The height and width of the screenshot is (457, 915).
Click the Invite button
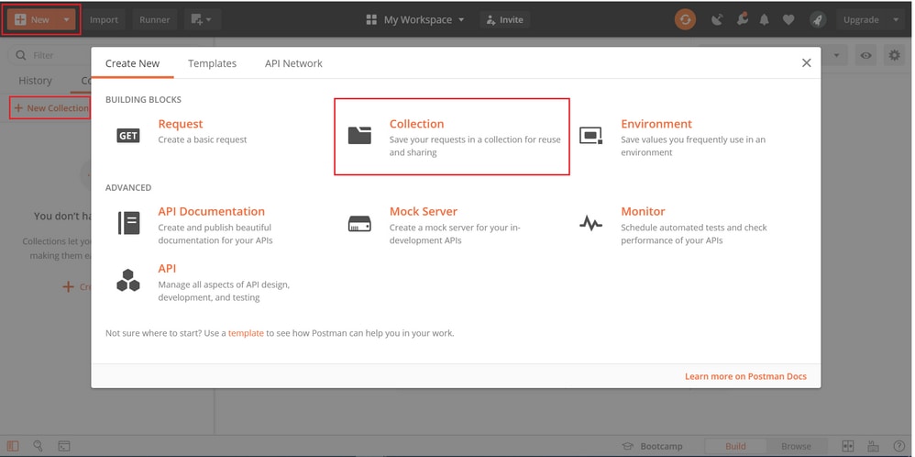505,20
